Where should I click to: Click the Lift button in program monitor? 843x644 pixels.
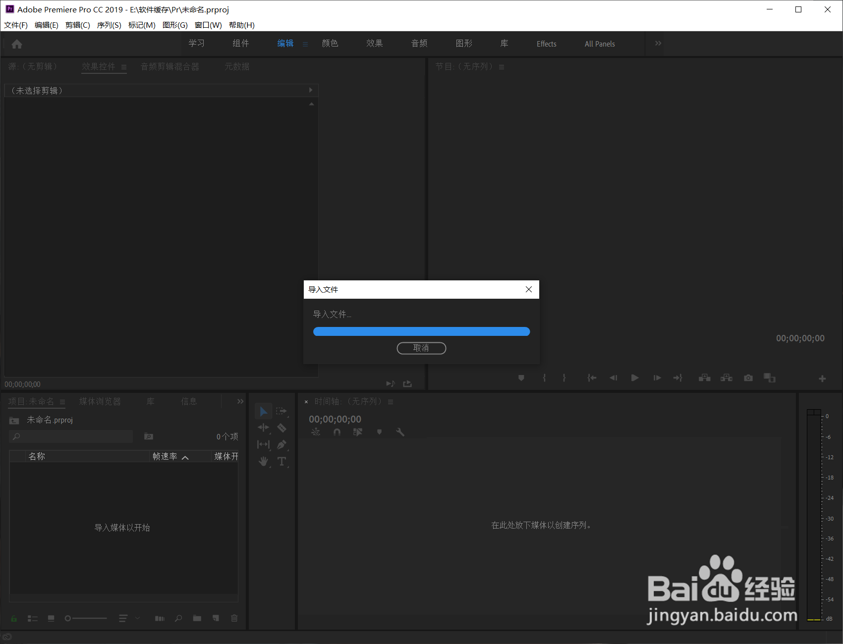tap(705, 378)
